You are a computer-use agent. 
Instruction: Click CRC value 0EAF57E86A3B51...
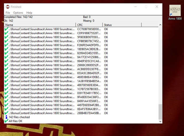click(89, 109)
